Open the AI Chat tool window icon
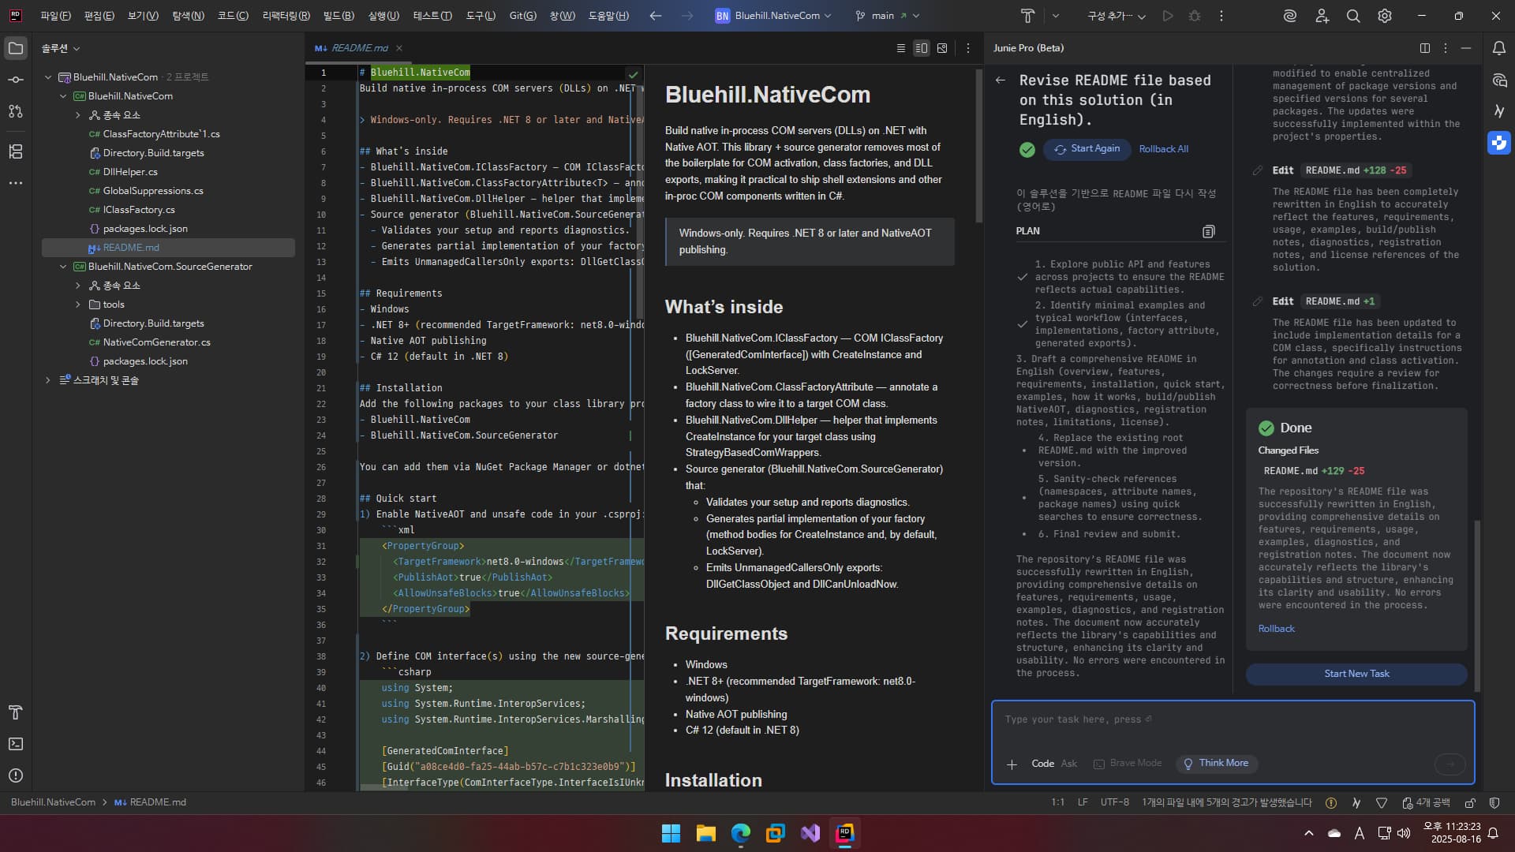This screenshot has width=1515, height=852. point(1499,80)
